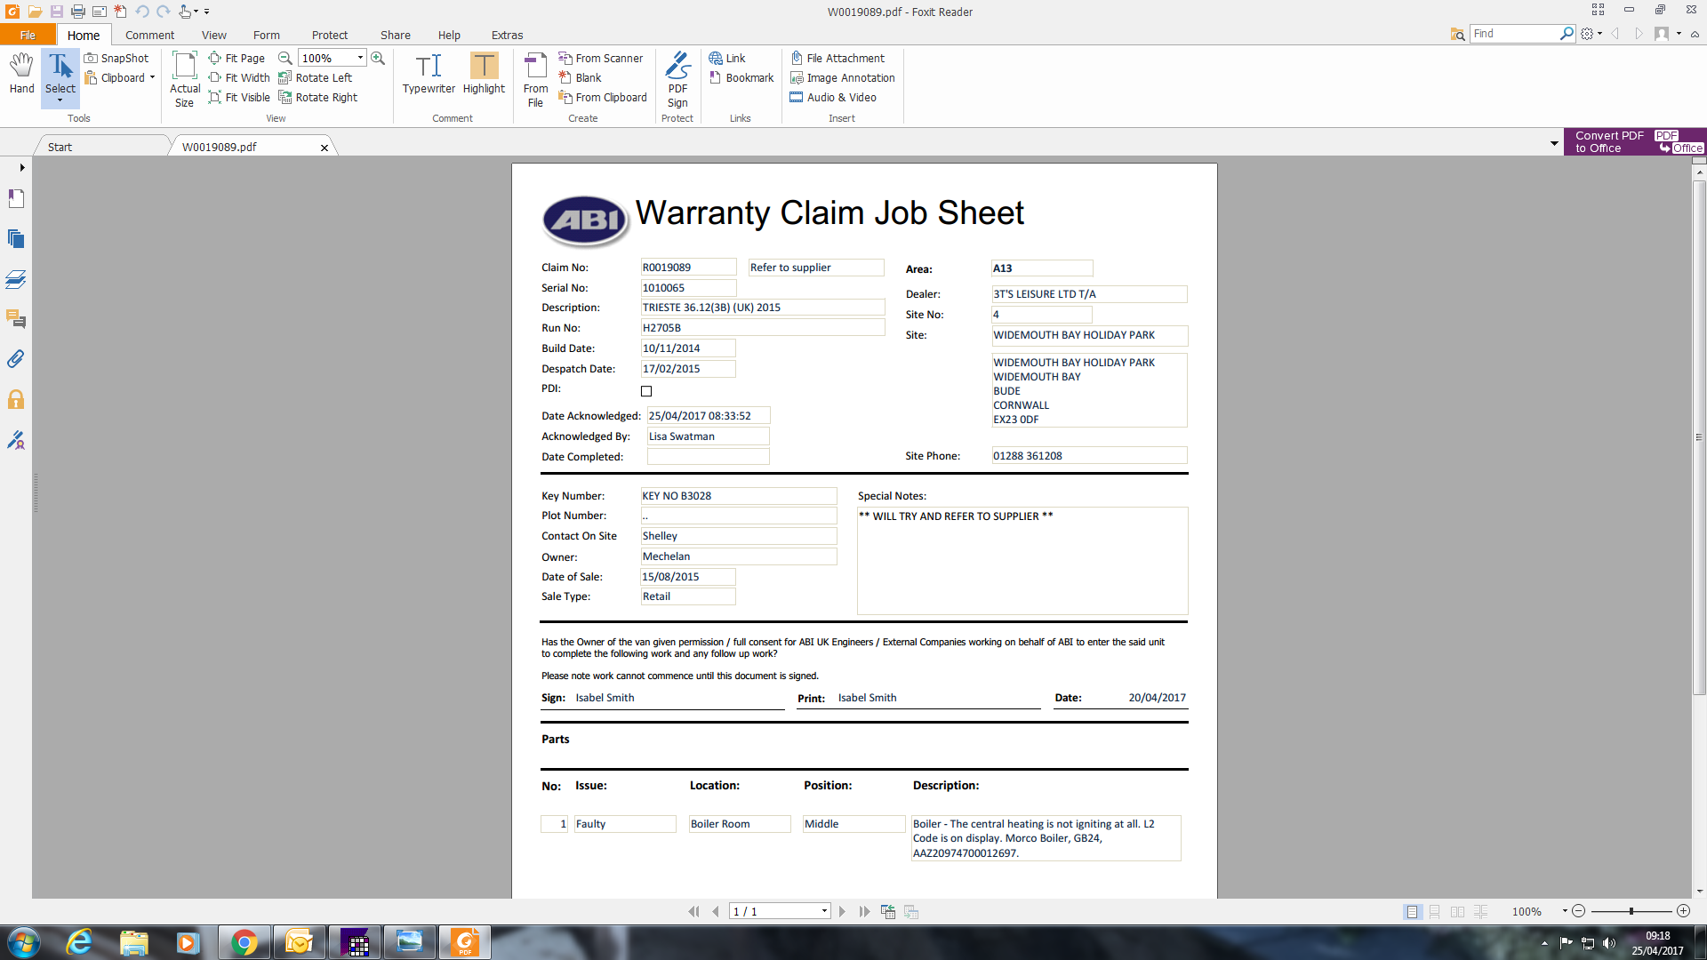Open the page number dropdown
This screenshot has height=960, width=1707.
pos(824,911)
